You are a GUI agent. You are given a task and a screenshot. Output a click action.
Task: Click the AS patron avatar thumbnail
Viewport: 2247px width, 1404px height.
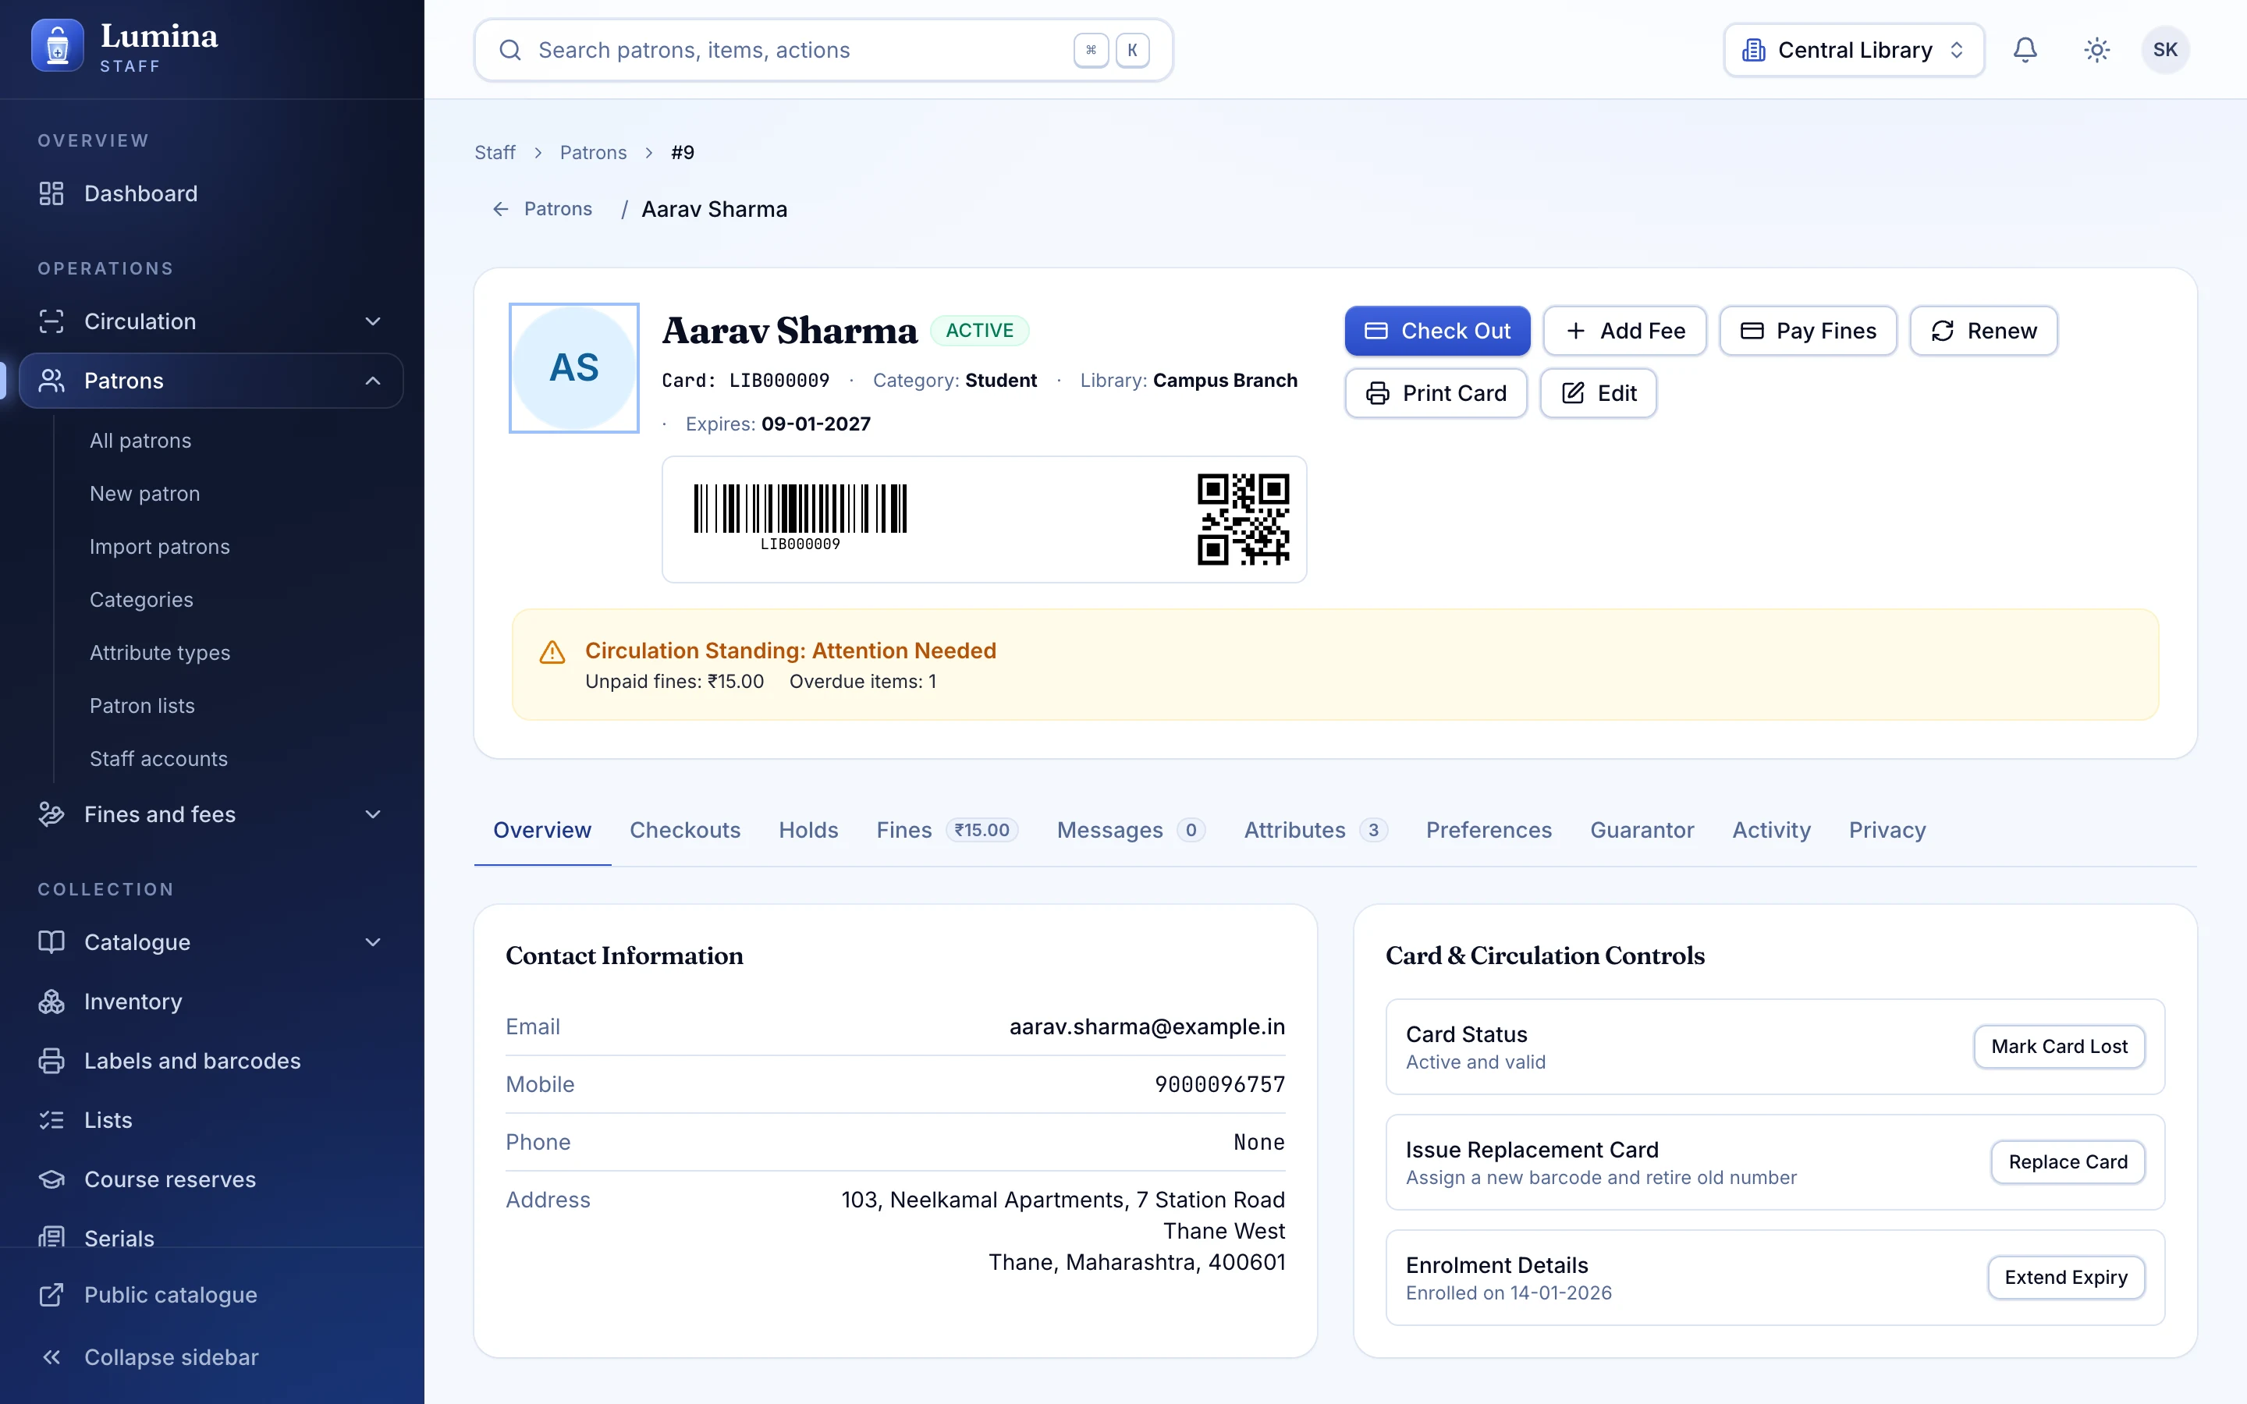[573, 367]
